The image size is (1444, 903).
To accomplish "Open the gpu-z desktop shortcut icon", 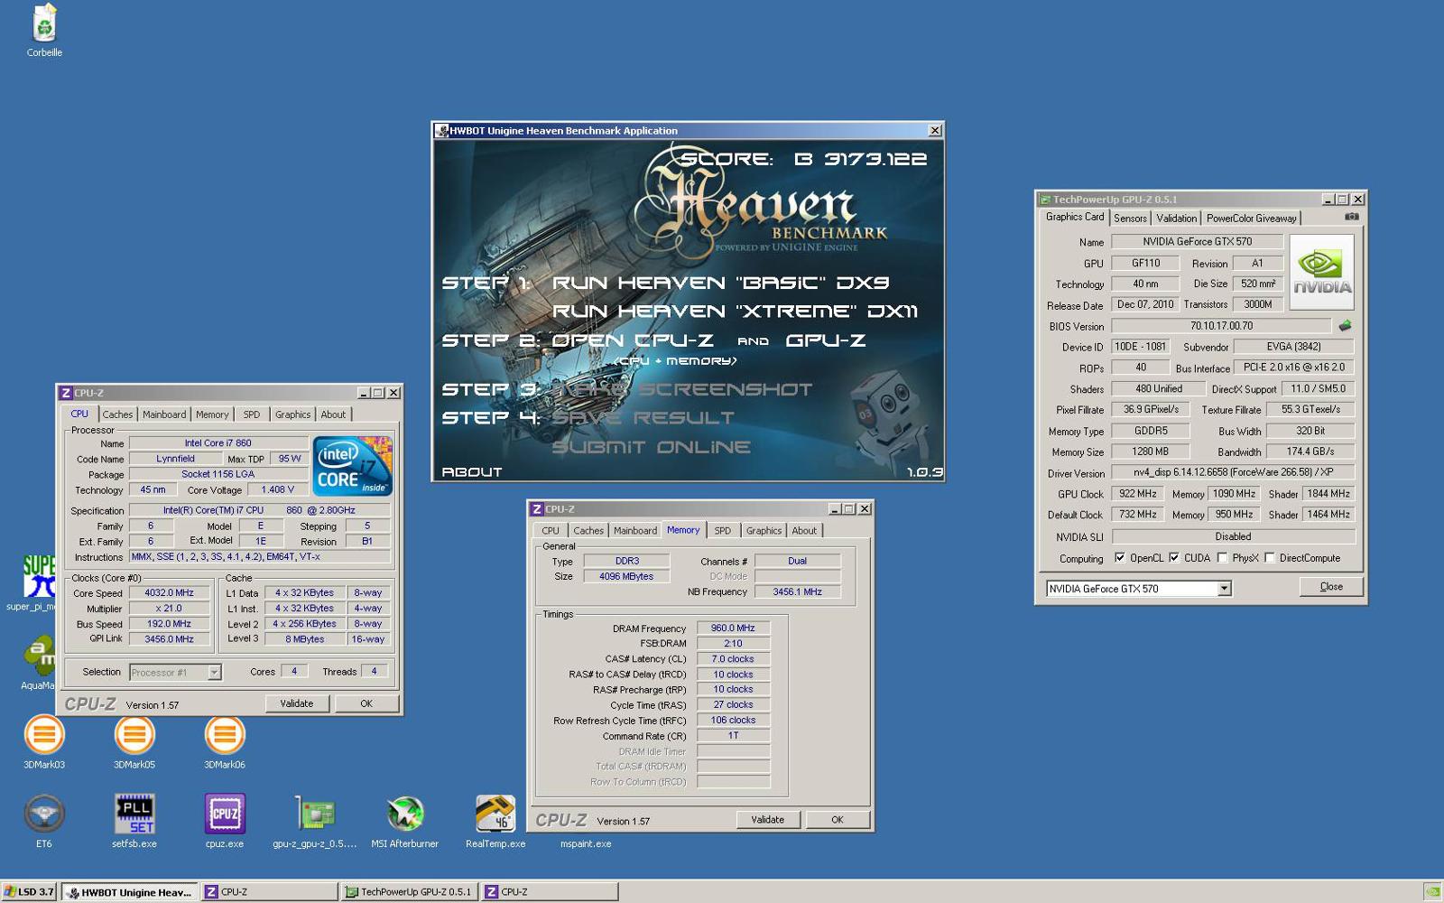I will click(x=315, y=815).
